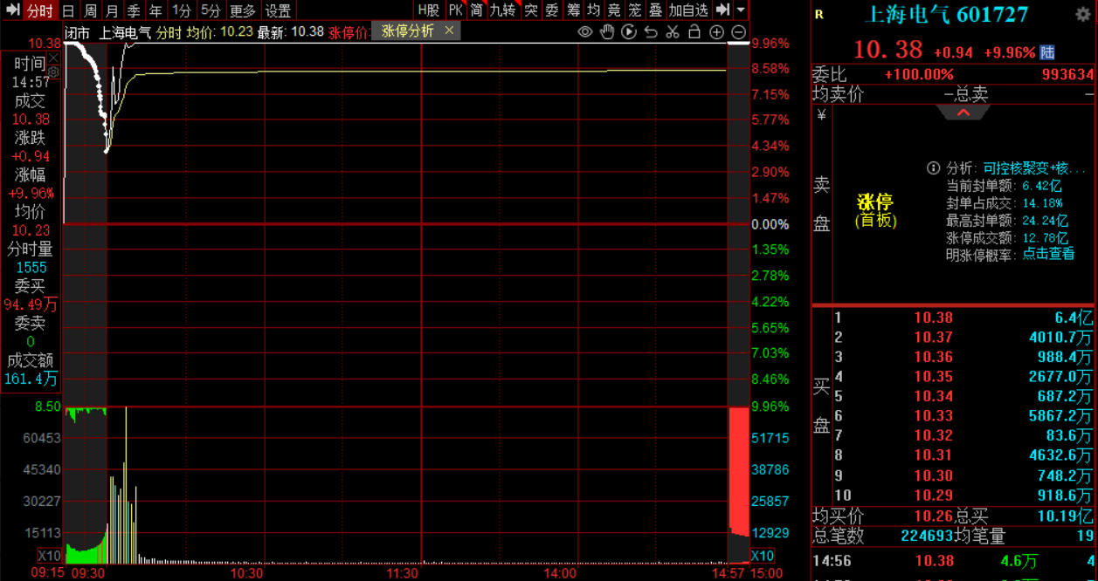The width and height of the screenshot is (1098, 581).
Task: Click the 上海电气 601727 stock title
Action: pos(946,15)
